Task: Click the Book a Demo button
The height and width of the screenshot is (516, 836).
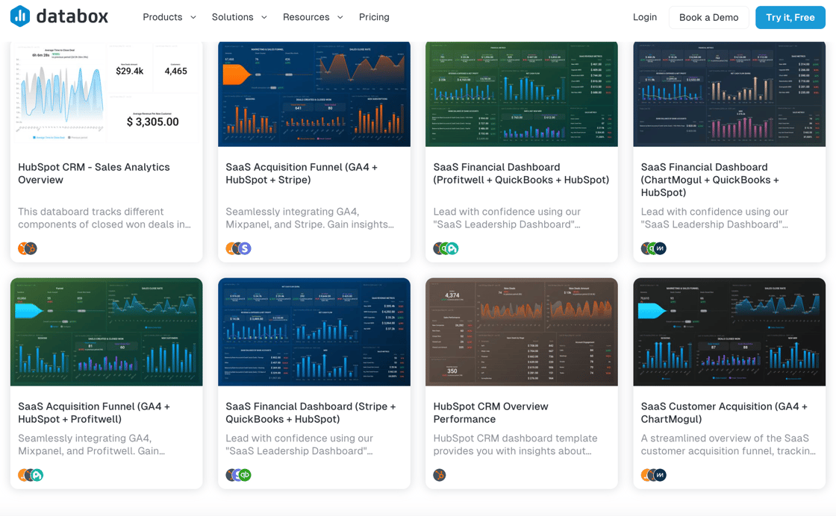Action: click(x=708, y=18)
